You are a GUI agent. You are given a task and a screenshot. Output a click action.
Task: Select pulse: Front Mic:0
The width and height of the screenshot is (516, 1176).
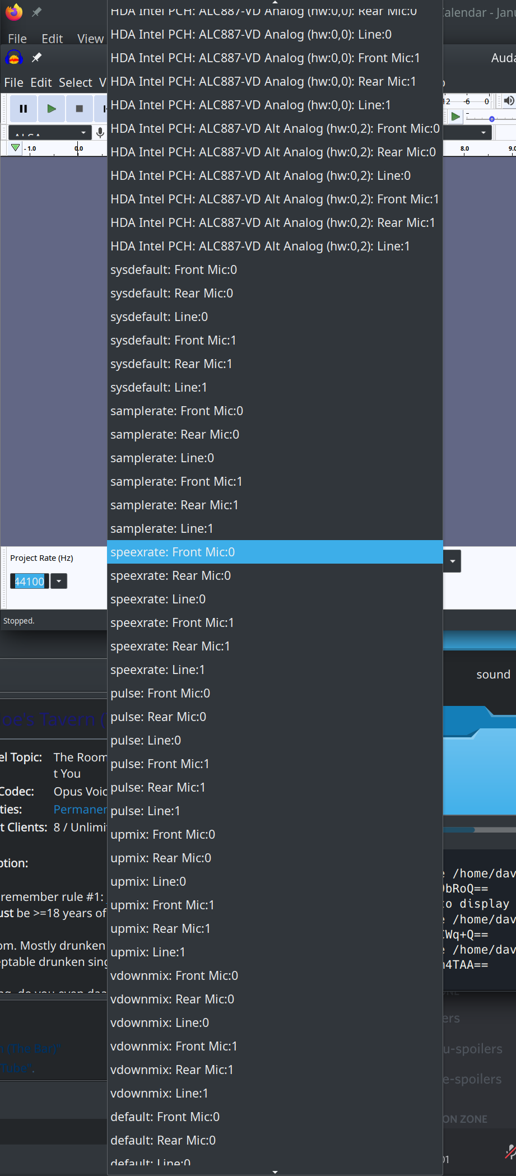click(x=275, y=693)
